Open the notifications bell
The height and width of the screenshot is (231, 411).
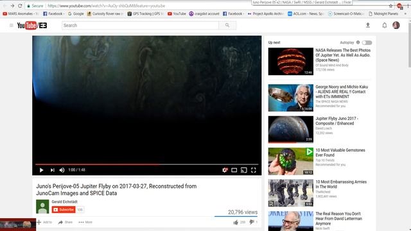pos(384,26)
